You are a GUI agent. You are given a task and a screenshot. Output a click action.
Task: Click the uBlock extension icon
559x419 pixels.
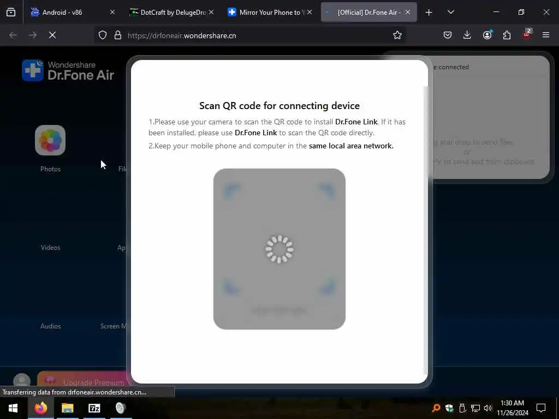click(x=527, y=34)
